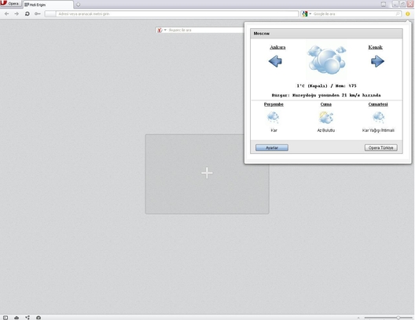This screenshot has width=415, height=320.
Task: Click the Opera Turbo status icon
Action: [39, 318]
